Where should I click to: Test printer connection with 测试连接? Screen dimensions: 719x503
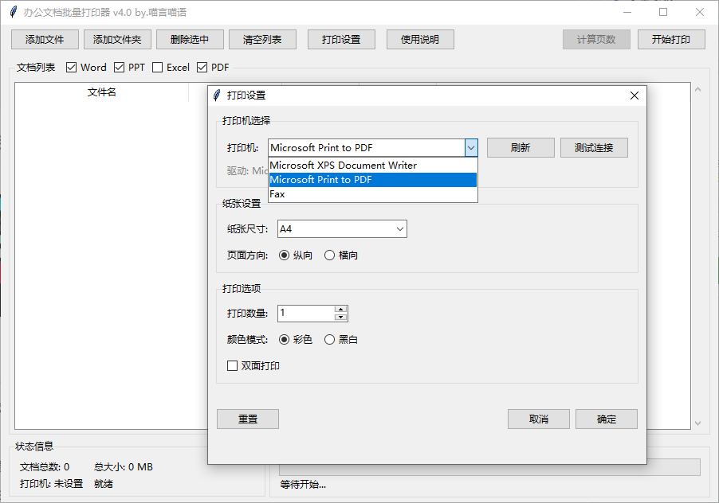(x=594, y=147)
